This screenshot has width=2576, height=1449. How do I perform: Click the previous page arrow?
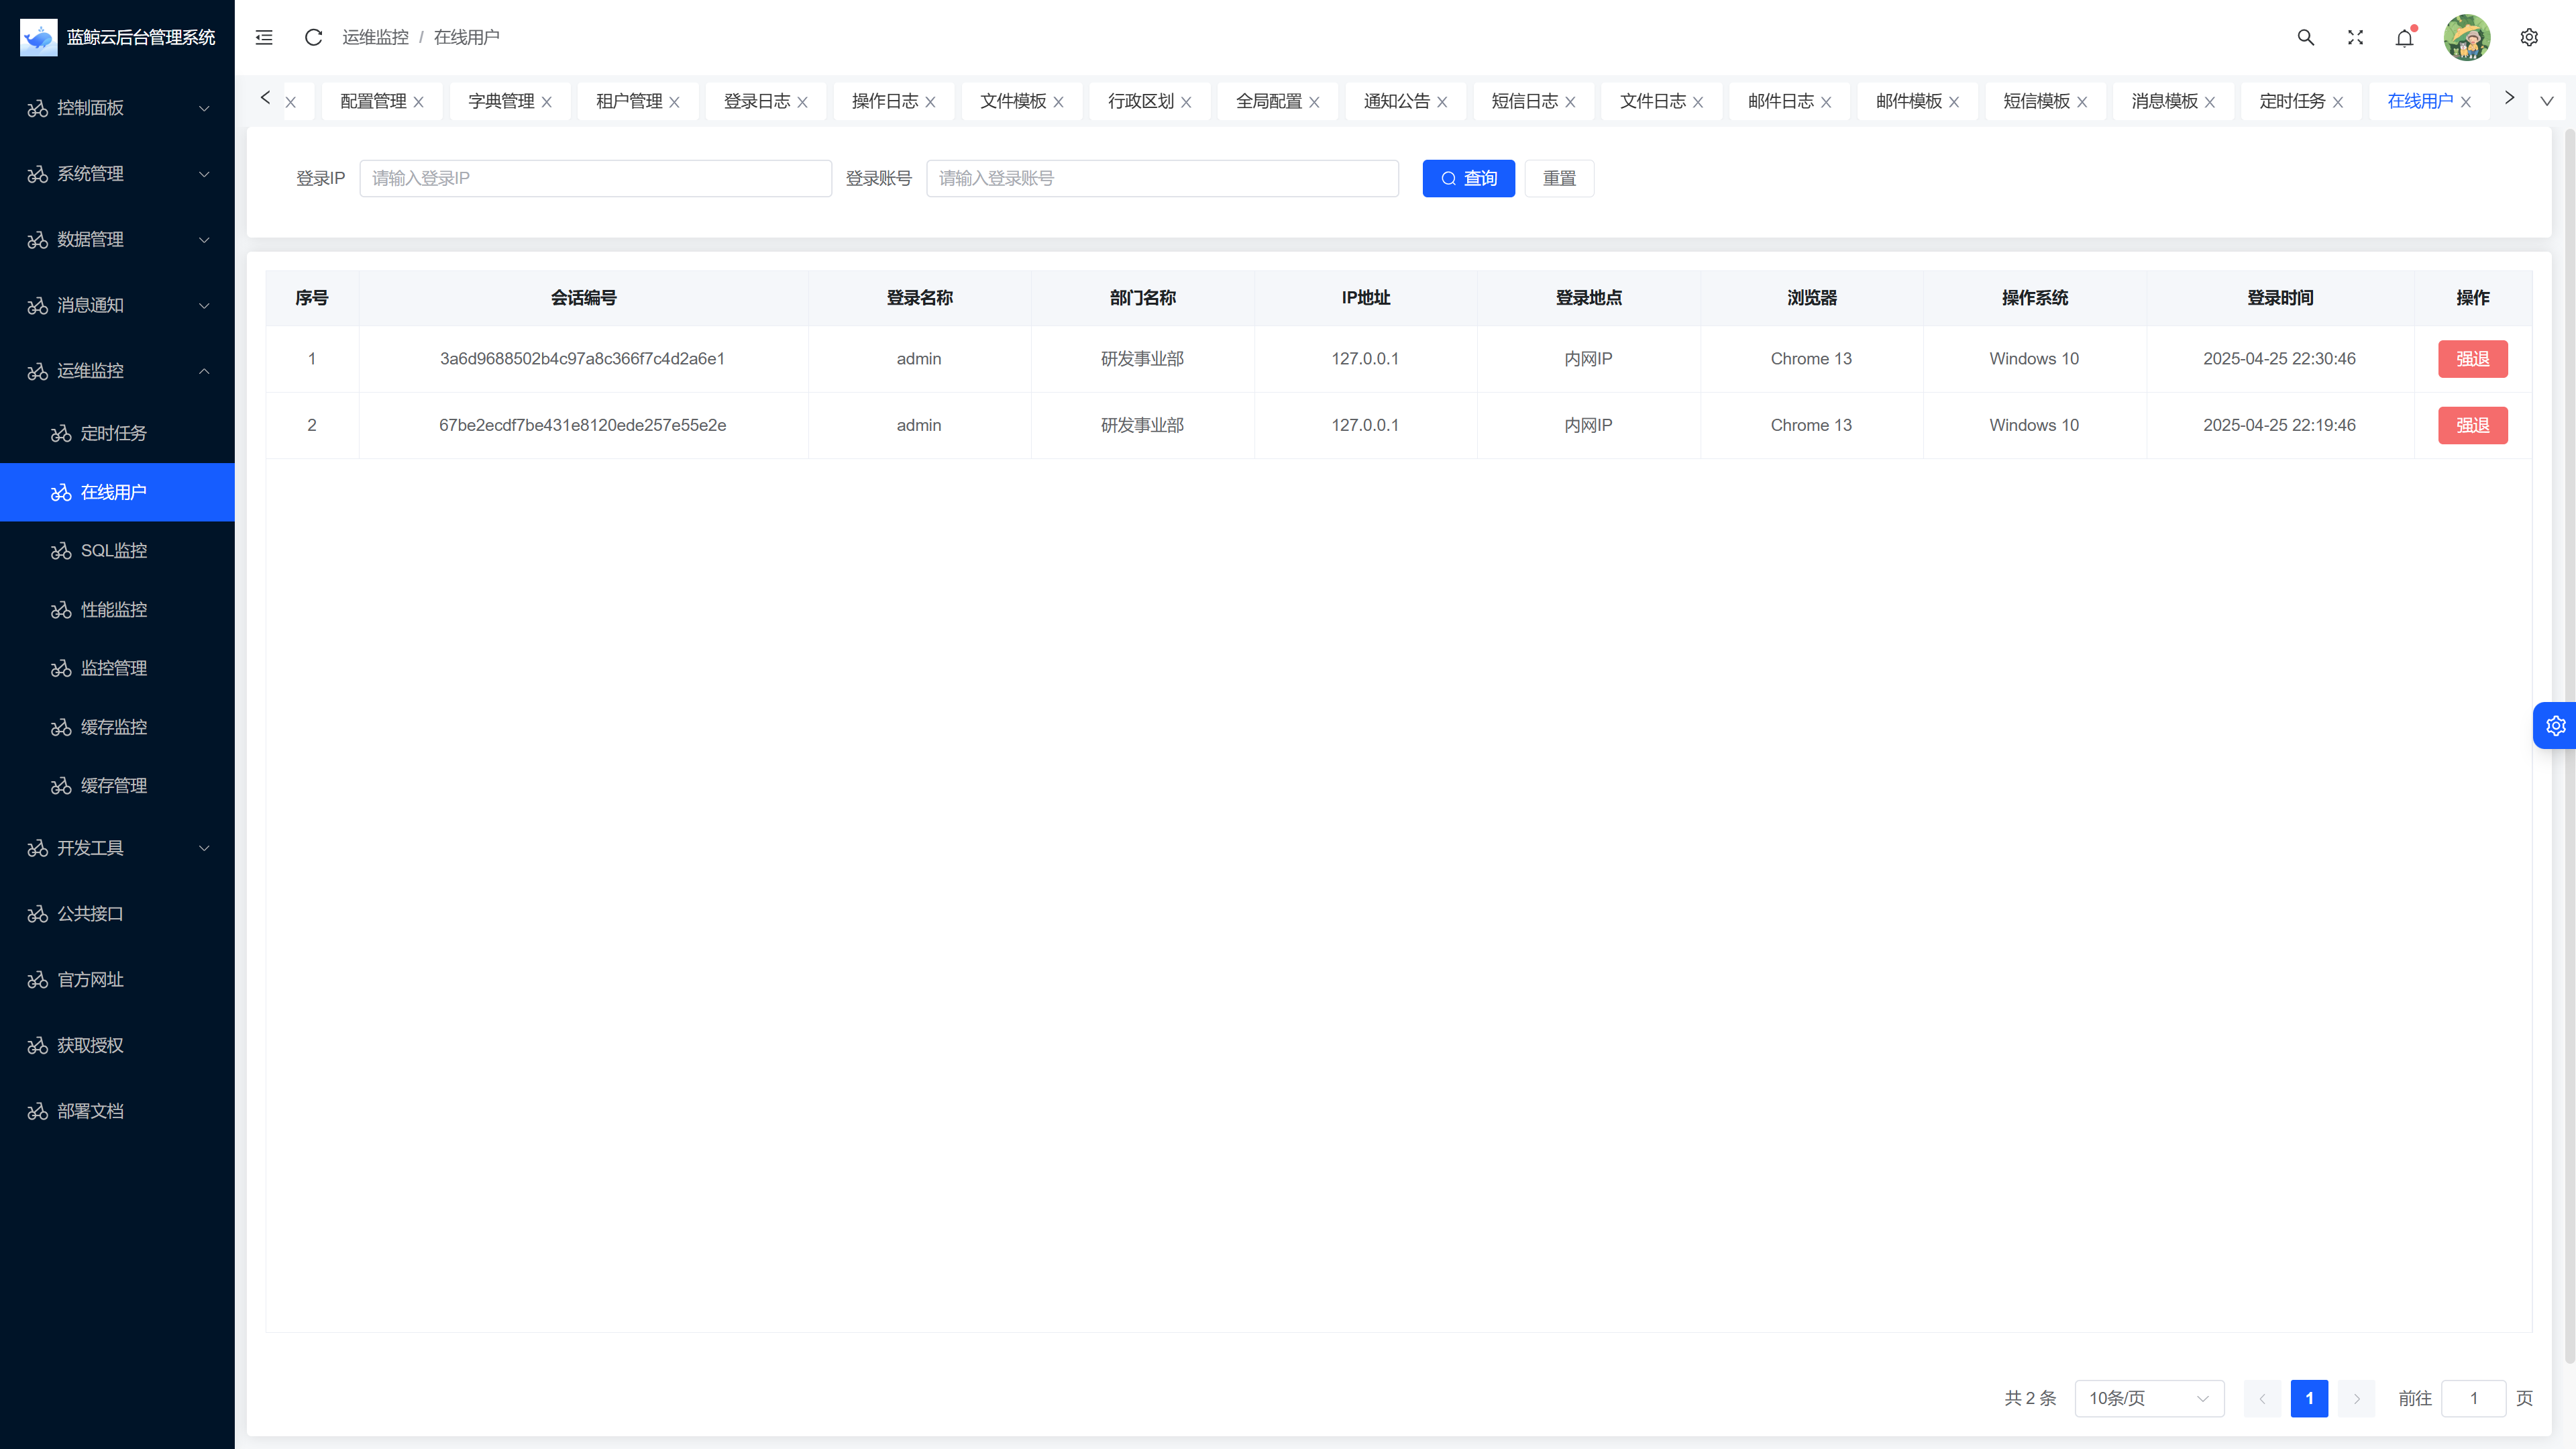tap(2262, 1398)
